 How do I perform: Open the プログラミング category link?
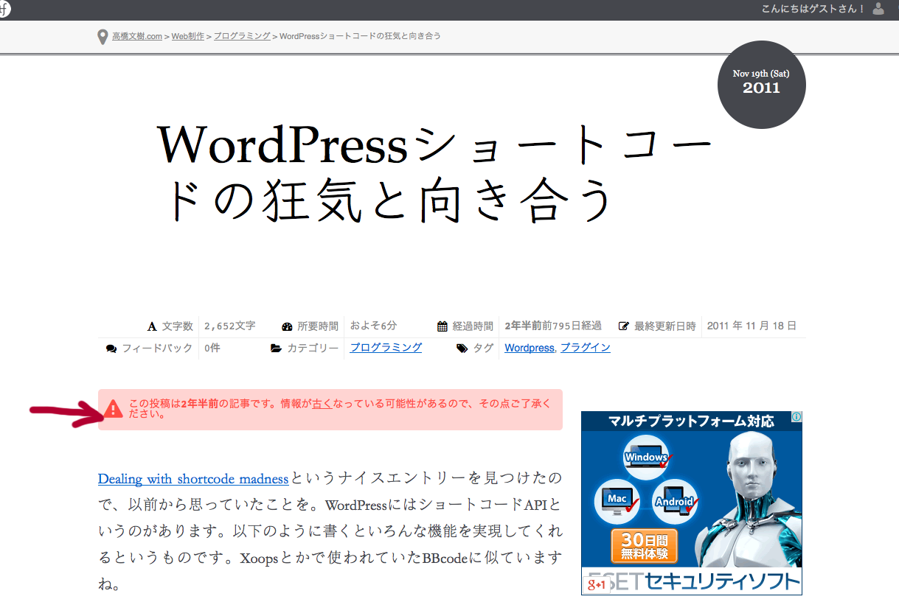click(x=386, y=348)
